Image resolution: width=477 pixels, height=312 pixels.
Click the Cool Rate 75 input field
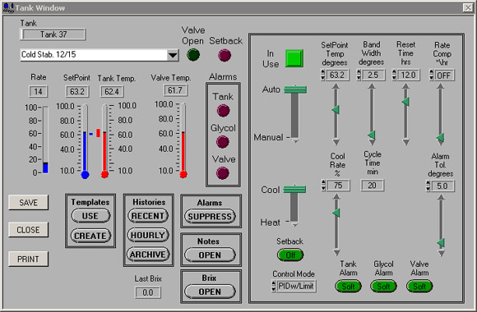coord(338,186)
